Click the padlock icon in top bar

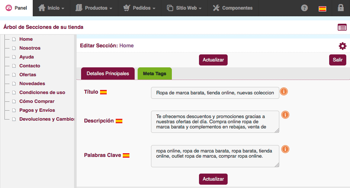pos(340,8)
